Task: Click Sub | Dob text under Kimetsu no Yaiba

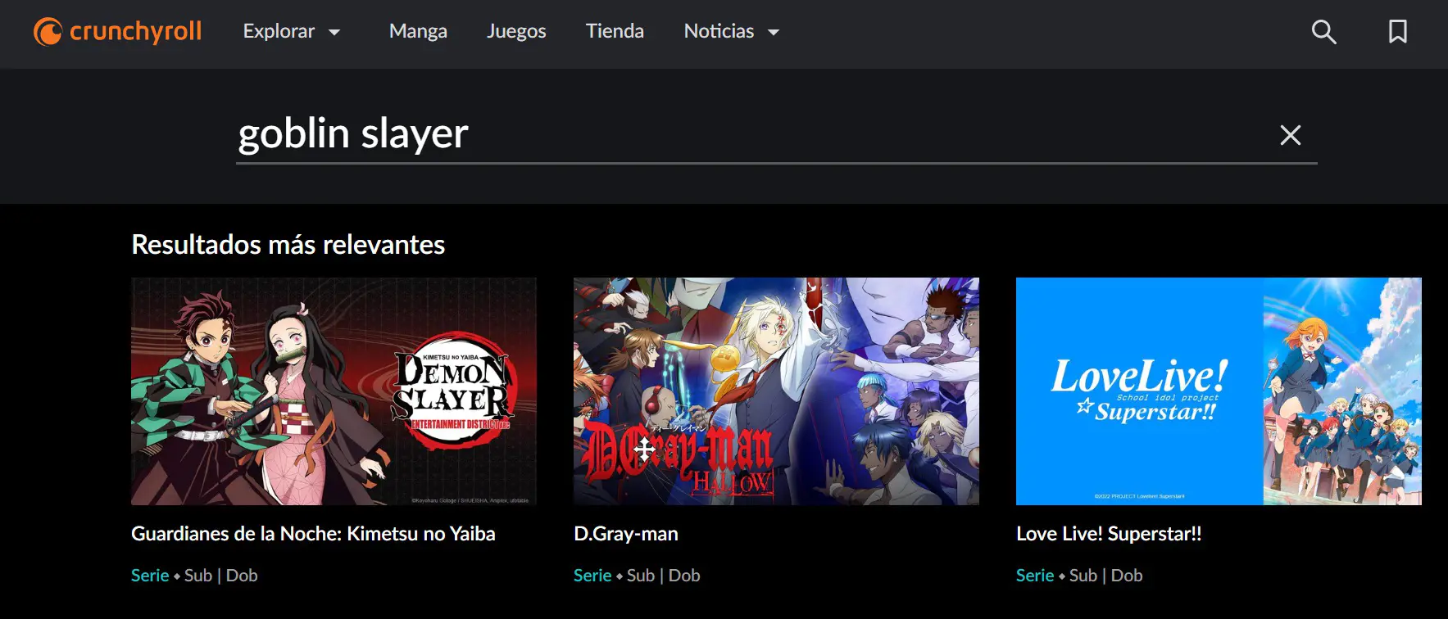Action: 221,576
